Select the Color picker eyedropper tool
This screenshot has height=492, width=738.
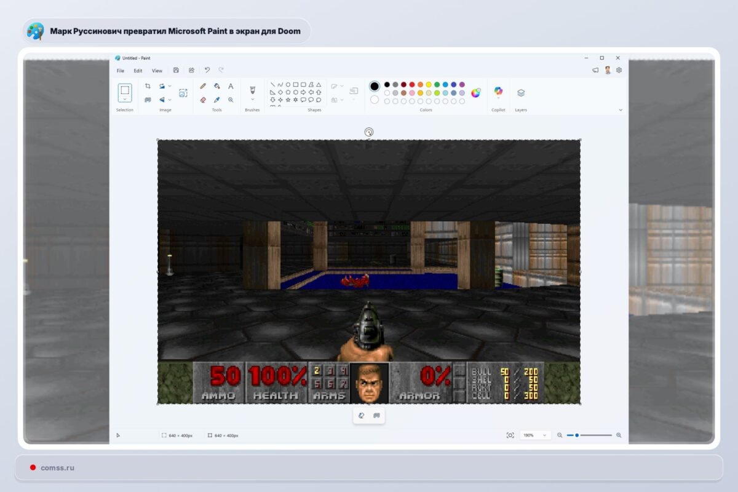[x=216, y=100]
